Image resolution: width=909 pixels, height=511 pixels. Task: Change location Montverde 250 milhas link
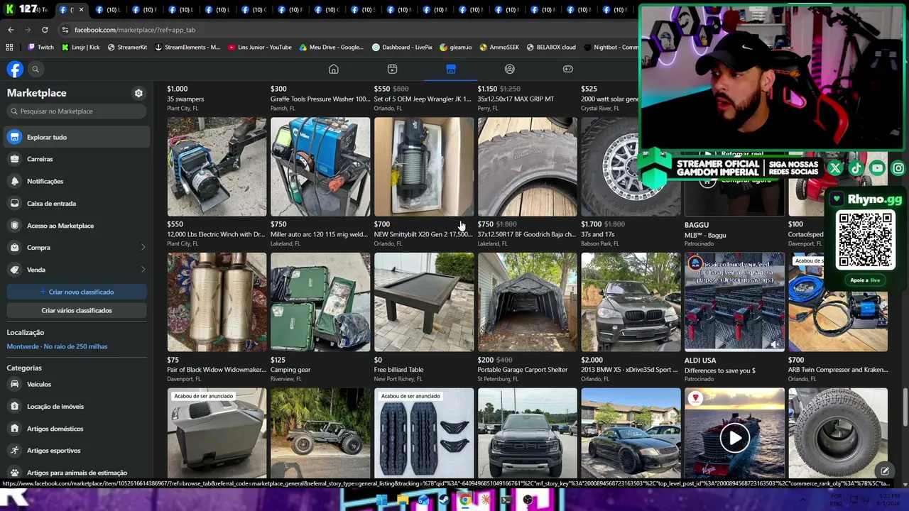(57, 346)
